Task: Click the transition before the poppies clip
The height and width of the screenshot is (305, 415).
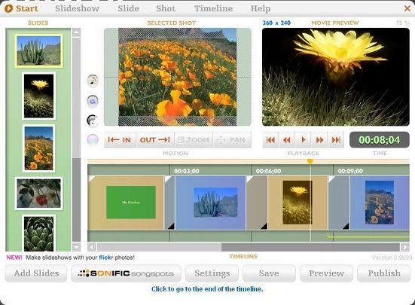Action: (x=339, y=203)
